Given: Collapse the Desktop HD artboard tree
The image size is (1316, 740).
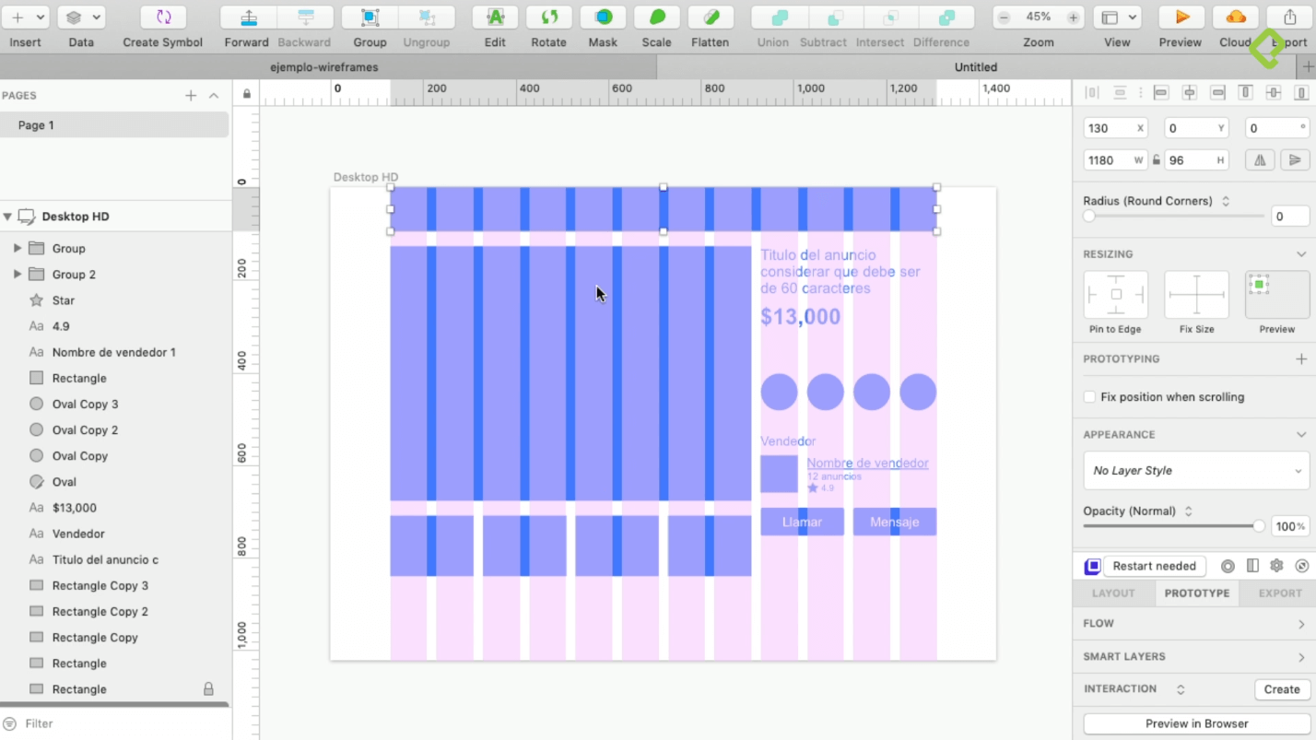Looking at the screenshot, I should (x=7, y=217).
